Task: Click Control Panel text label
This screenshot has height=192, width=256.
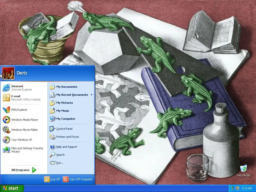Action: [64, 129]
